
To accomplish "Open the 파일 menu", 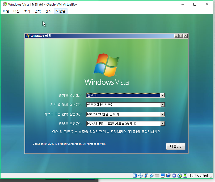I will (6, 11).
